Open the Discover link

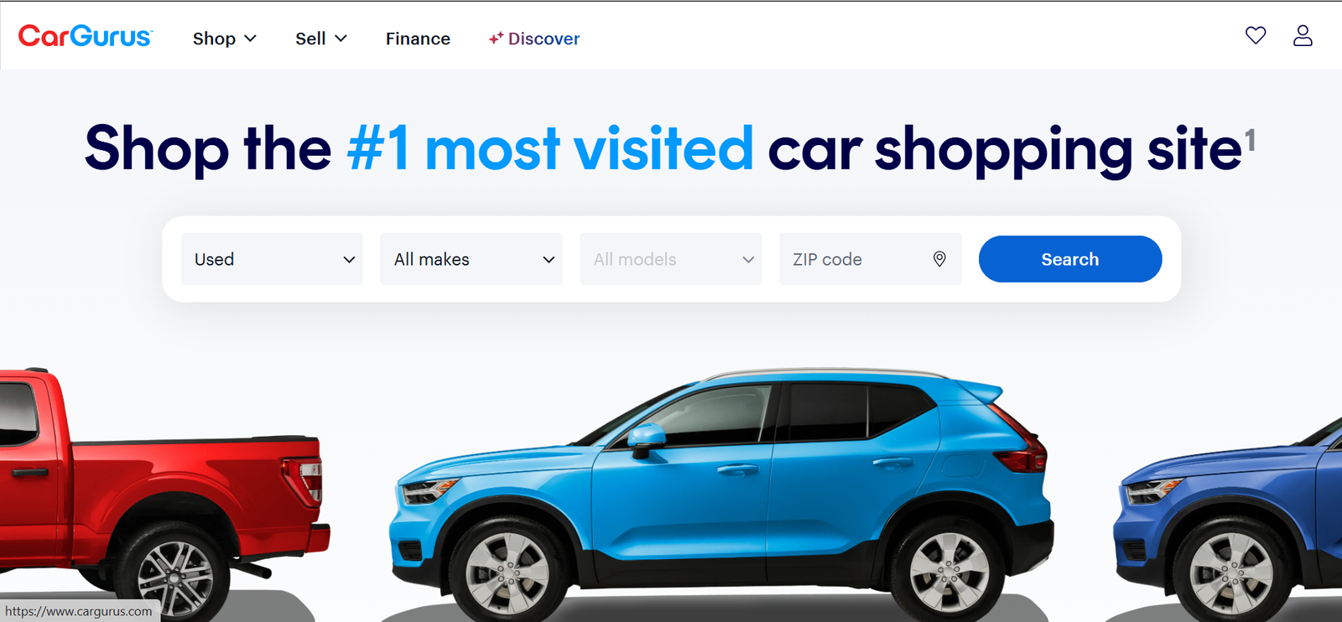[x=534, y=39]
